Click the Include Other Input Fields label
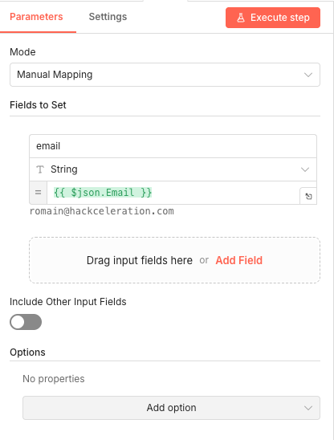334x440 pixels. coord(68,302)
